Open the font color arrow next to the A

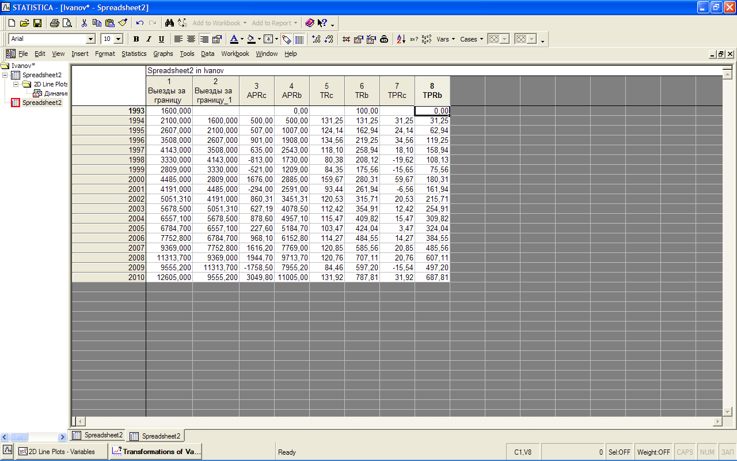(x=242, y=39)
